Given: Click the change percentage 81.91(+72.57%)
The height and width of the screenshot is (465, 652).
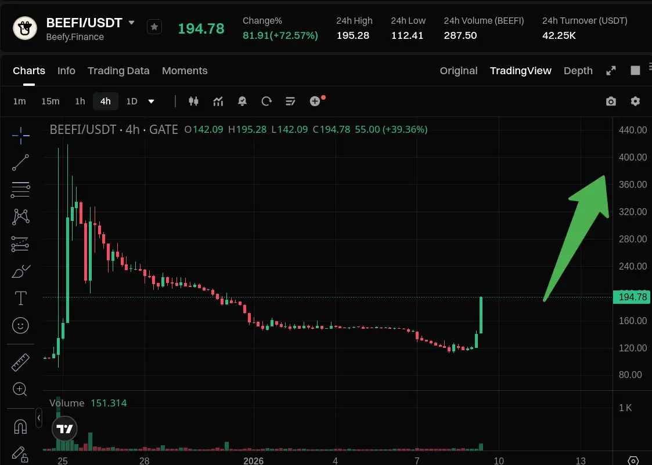Looking at the screenshot, I should pyautogui.click(x=280, y=35).
